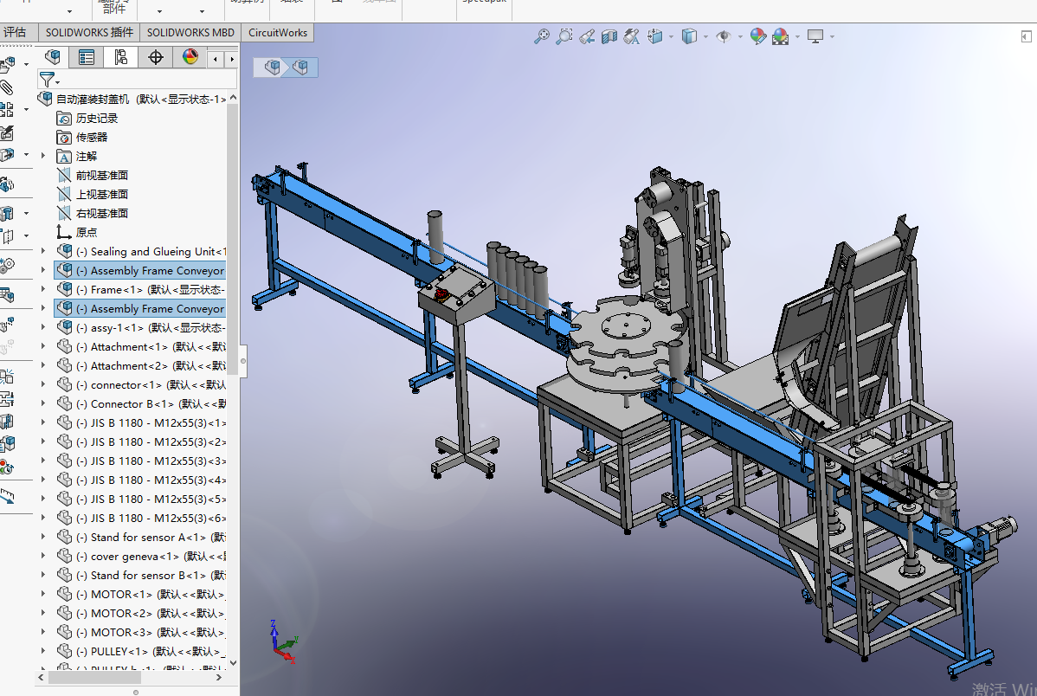Image resolution: width=1037 pixels, height=696 pixels.
Task: Click the feature tree horizontal scroll-left arrow
Action: 41,678
